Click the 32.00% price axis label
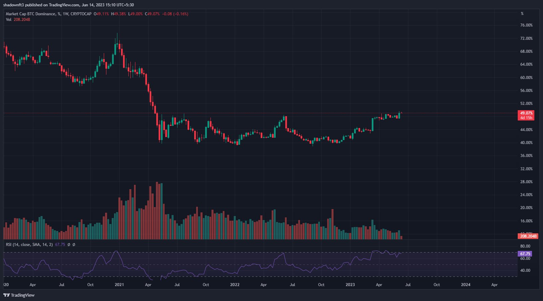Image resolution: width=543 pixels, height=301 pixels. click(526, 169)
